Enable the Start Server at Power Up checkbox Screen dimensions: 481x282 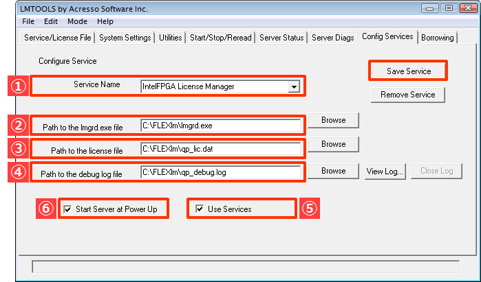point(67,209)
